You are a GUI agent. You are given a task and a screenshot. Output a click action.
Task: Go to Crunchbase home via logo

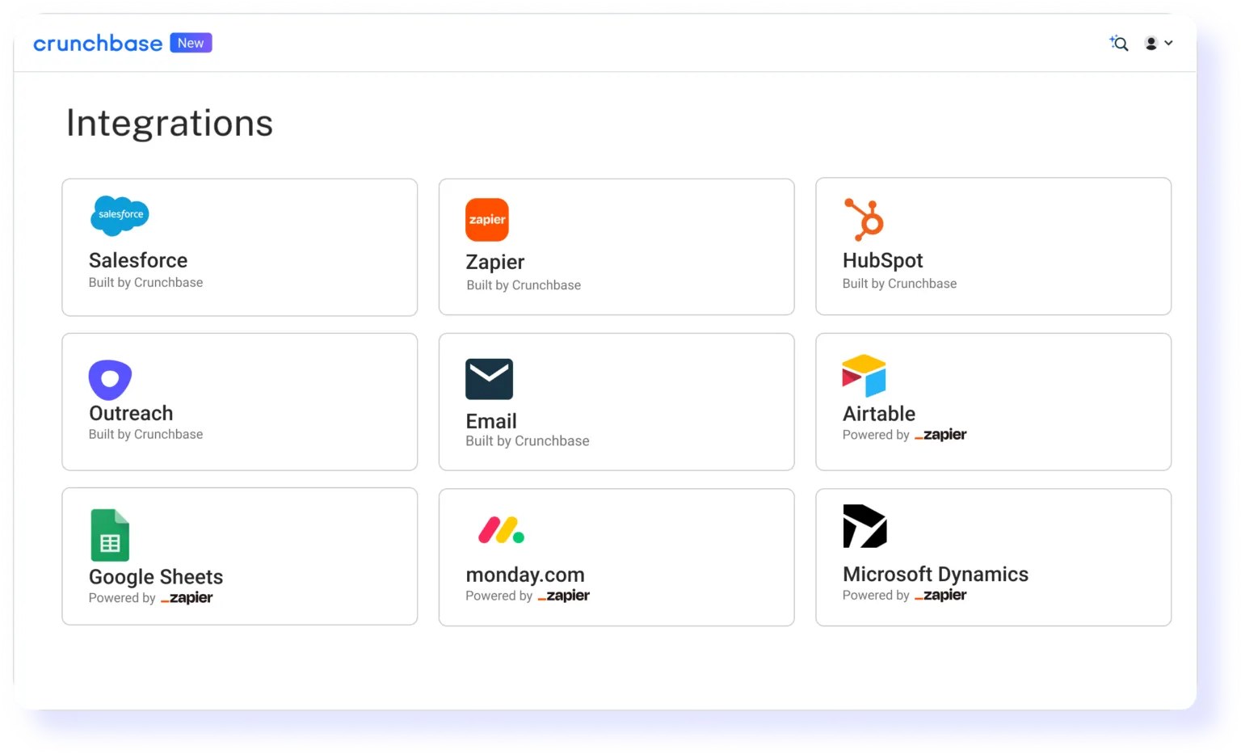[x=98, y=44]
